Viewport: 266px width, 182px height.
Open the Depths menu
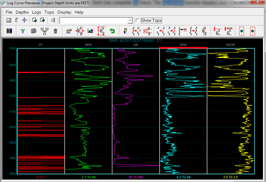pyautogui.click(x=22, y=12)
